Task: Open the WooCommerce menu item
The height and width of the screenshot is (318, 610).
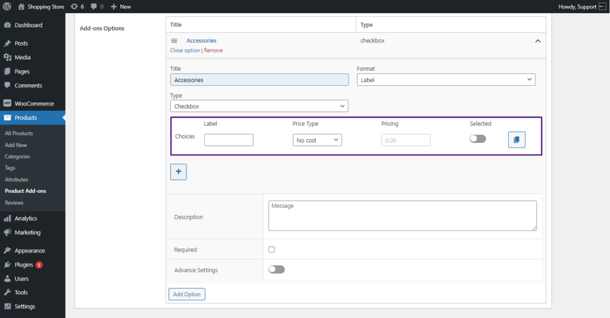Action: click(33, 104)
